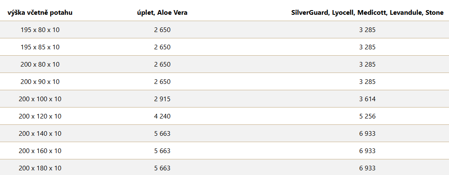Viewport: 449px width, 175px height.
Task: Select the 'úplet, Aloe Vera' column header
Action: (162, 13)
